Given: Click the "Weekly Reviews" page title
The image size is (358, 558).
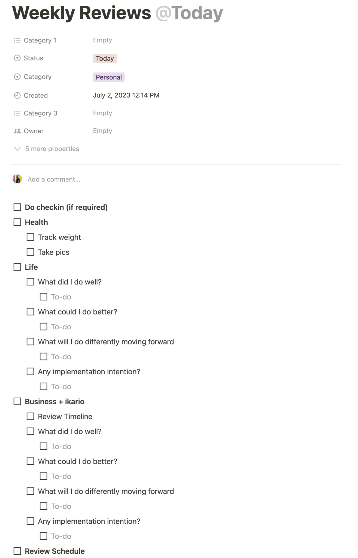Looking at the screenshot, I should [81, 13].
